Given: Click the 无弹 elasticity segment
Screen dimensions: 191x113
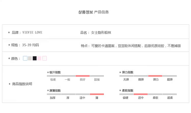Looking at the screenshot, I should pos(126,76).
